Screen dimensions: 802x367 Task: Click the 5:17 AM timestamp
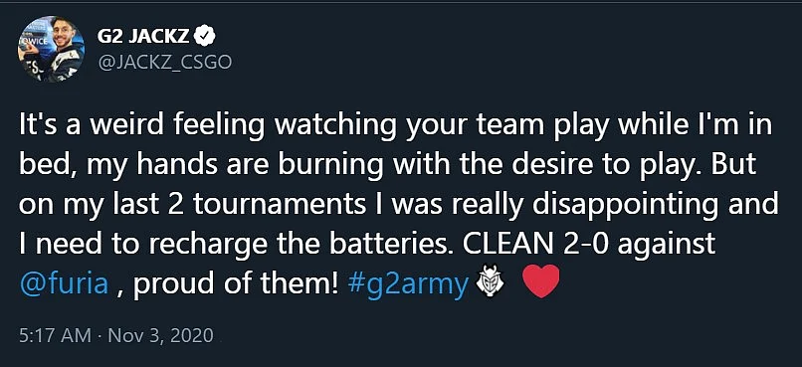[x=56, y=336]
